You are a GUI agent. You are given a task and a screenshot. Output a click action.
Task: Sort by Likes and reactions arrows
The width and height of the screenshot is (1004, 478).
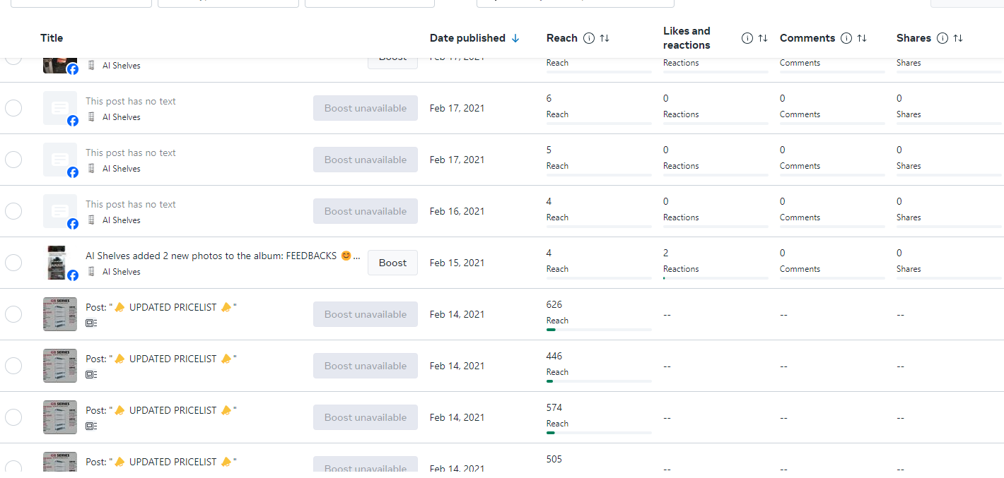[763, 38]
